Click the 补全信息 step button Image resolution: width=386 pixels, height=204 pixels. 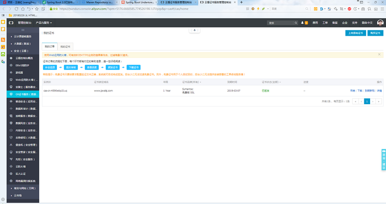[x=50, y=67]
